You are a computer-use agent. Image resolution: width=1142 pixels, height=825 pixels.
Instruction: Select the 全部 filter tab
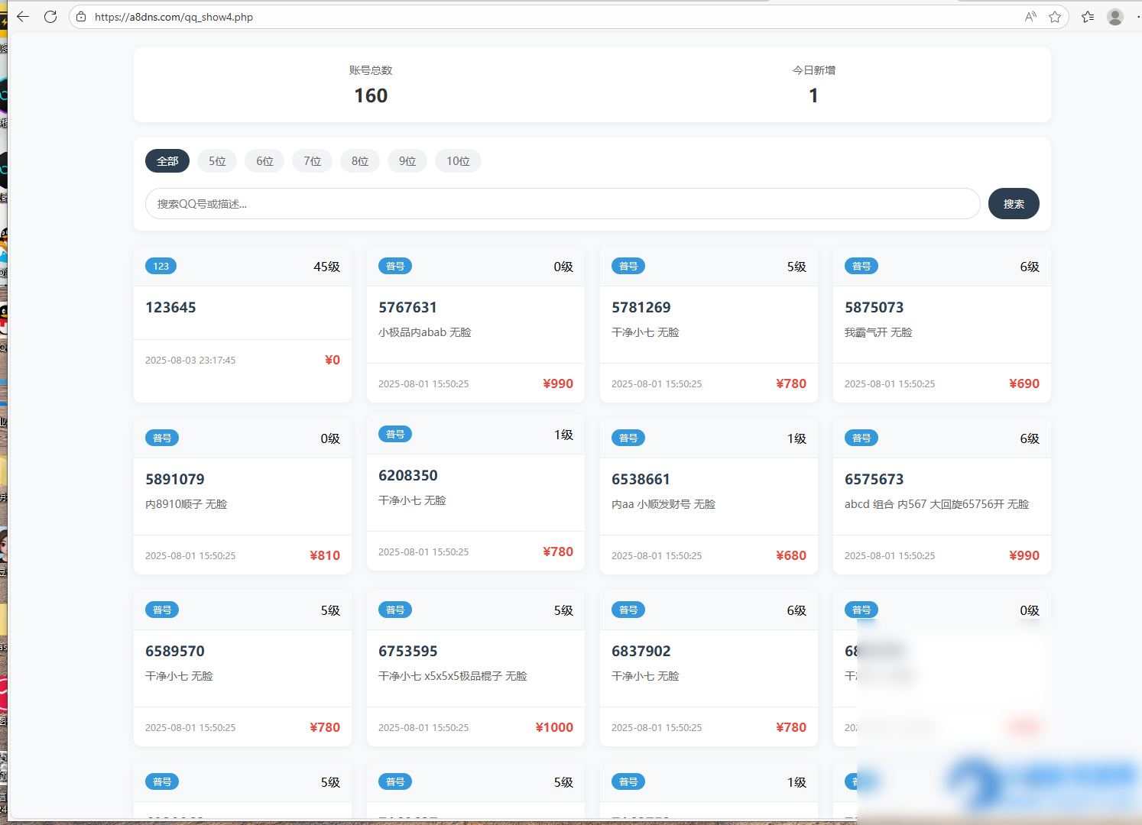pos(167,161)
